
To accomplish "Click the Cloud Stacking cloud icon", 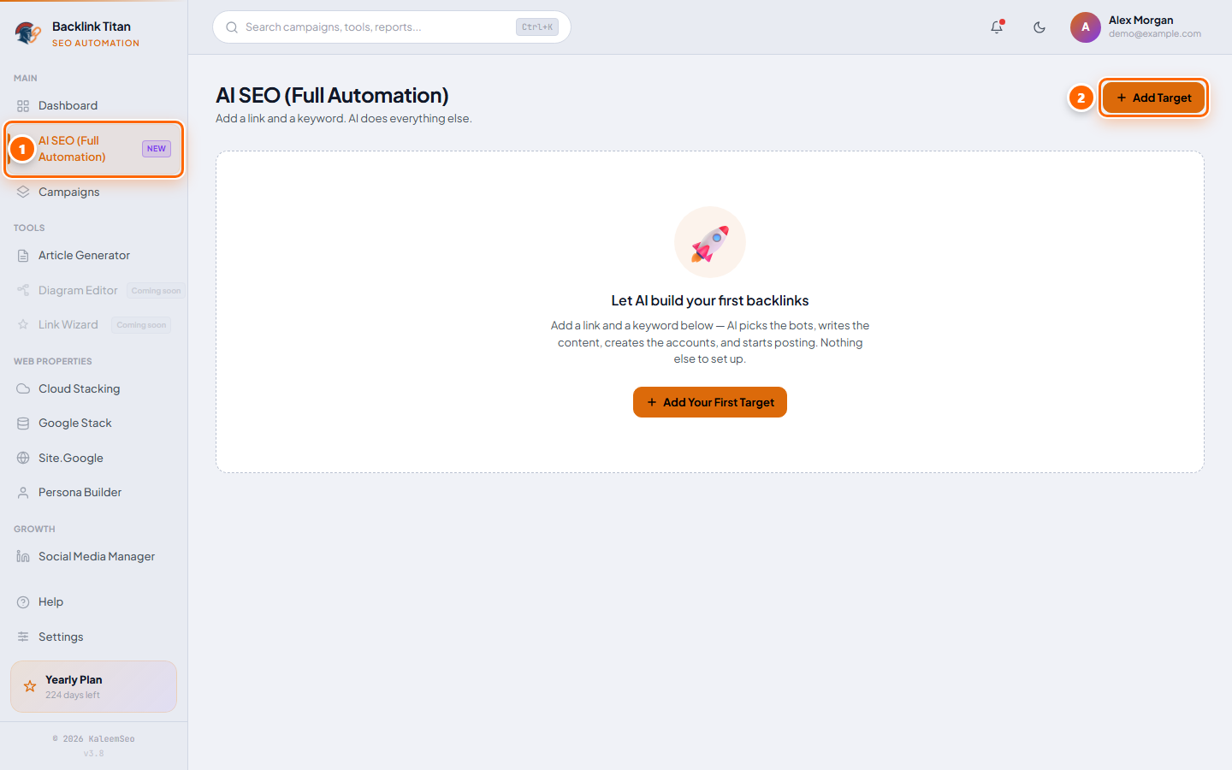I will 23,388.
